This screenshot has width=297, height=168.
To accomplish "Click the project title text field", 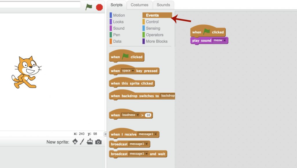I will (x=40, y=5).
